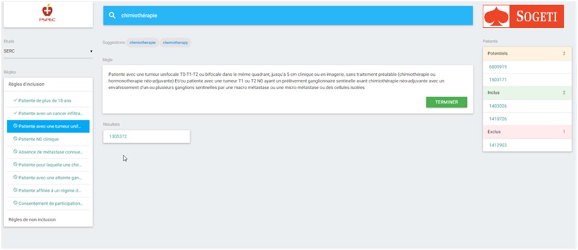The height and width of the screenshot is (250, 578).
Task: Choose the chimiotherapie suggestion chip
Action: pyautogui.click(x=142, y=43)
